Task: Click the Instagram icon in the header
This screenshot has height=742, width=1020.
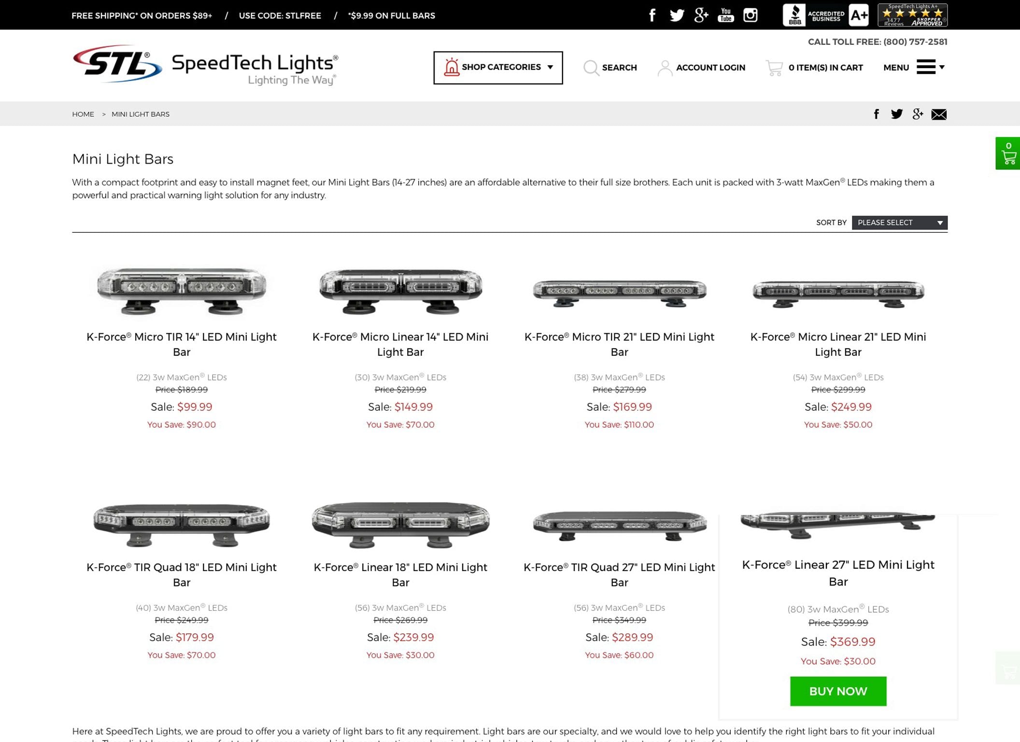Action: (x=751, y=15)
